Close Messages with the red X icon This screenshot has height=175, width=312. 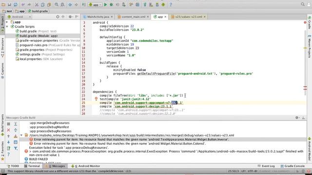[x=9, y=130]
